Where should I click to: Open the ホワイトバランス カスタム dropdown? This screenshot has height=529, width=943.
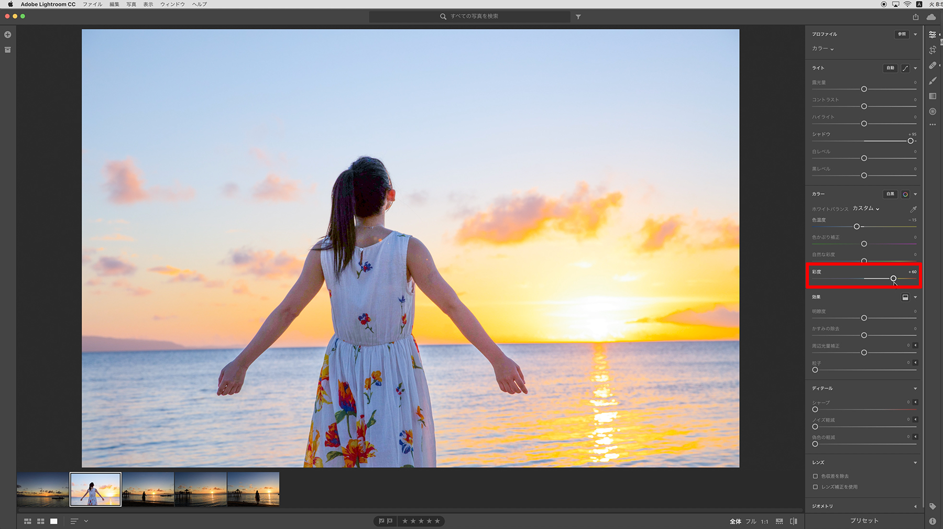865,208
